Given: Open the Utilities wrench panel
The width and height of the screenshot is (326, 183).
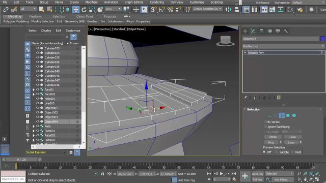Looking at the screenshot, I should (286, 31).
